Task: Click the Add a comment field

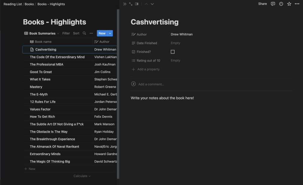Action: click(151, 84)
